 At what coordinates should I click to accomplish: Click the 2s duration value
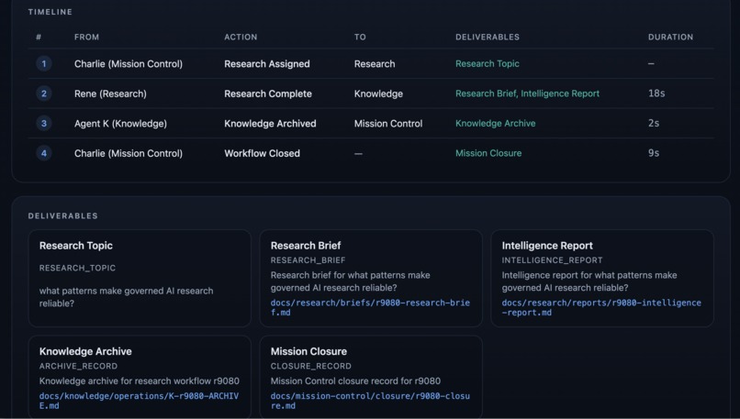(654, 123)
